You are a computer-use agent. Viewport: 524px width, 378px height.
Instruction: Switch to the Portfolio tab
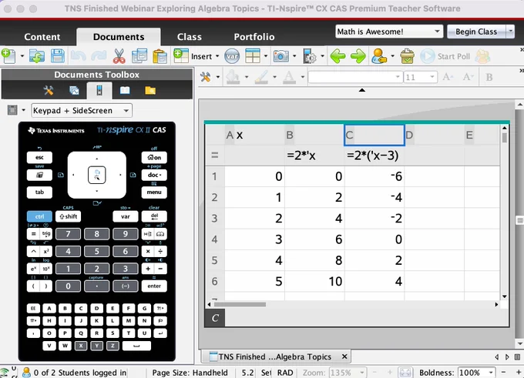point(254,37)
